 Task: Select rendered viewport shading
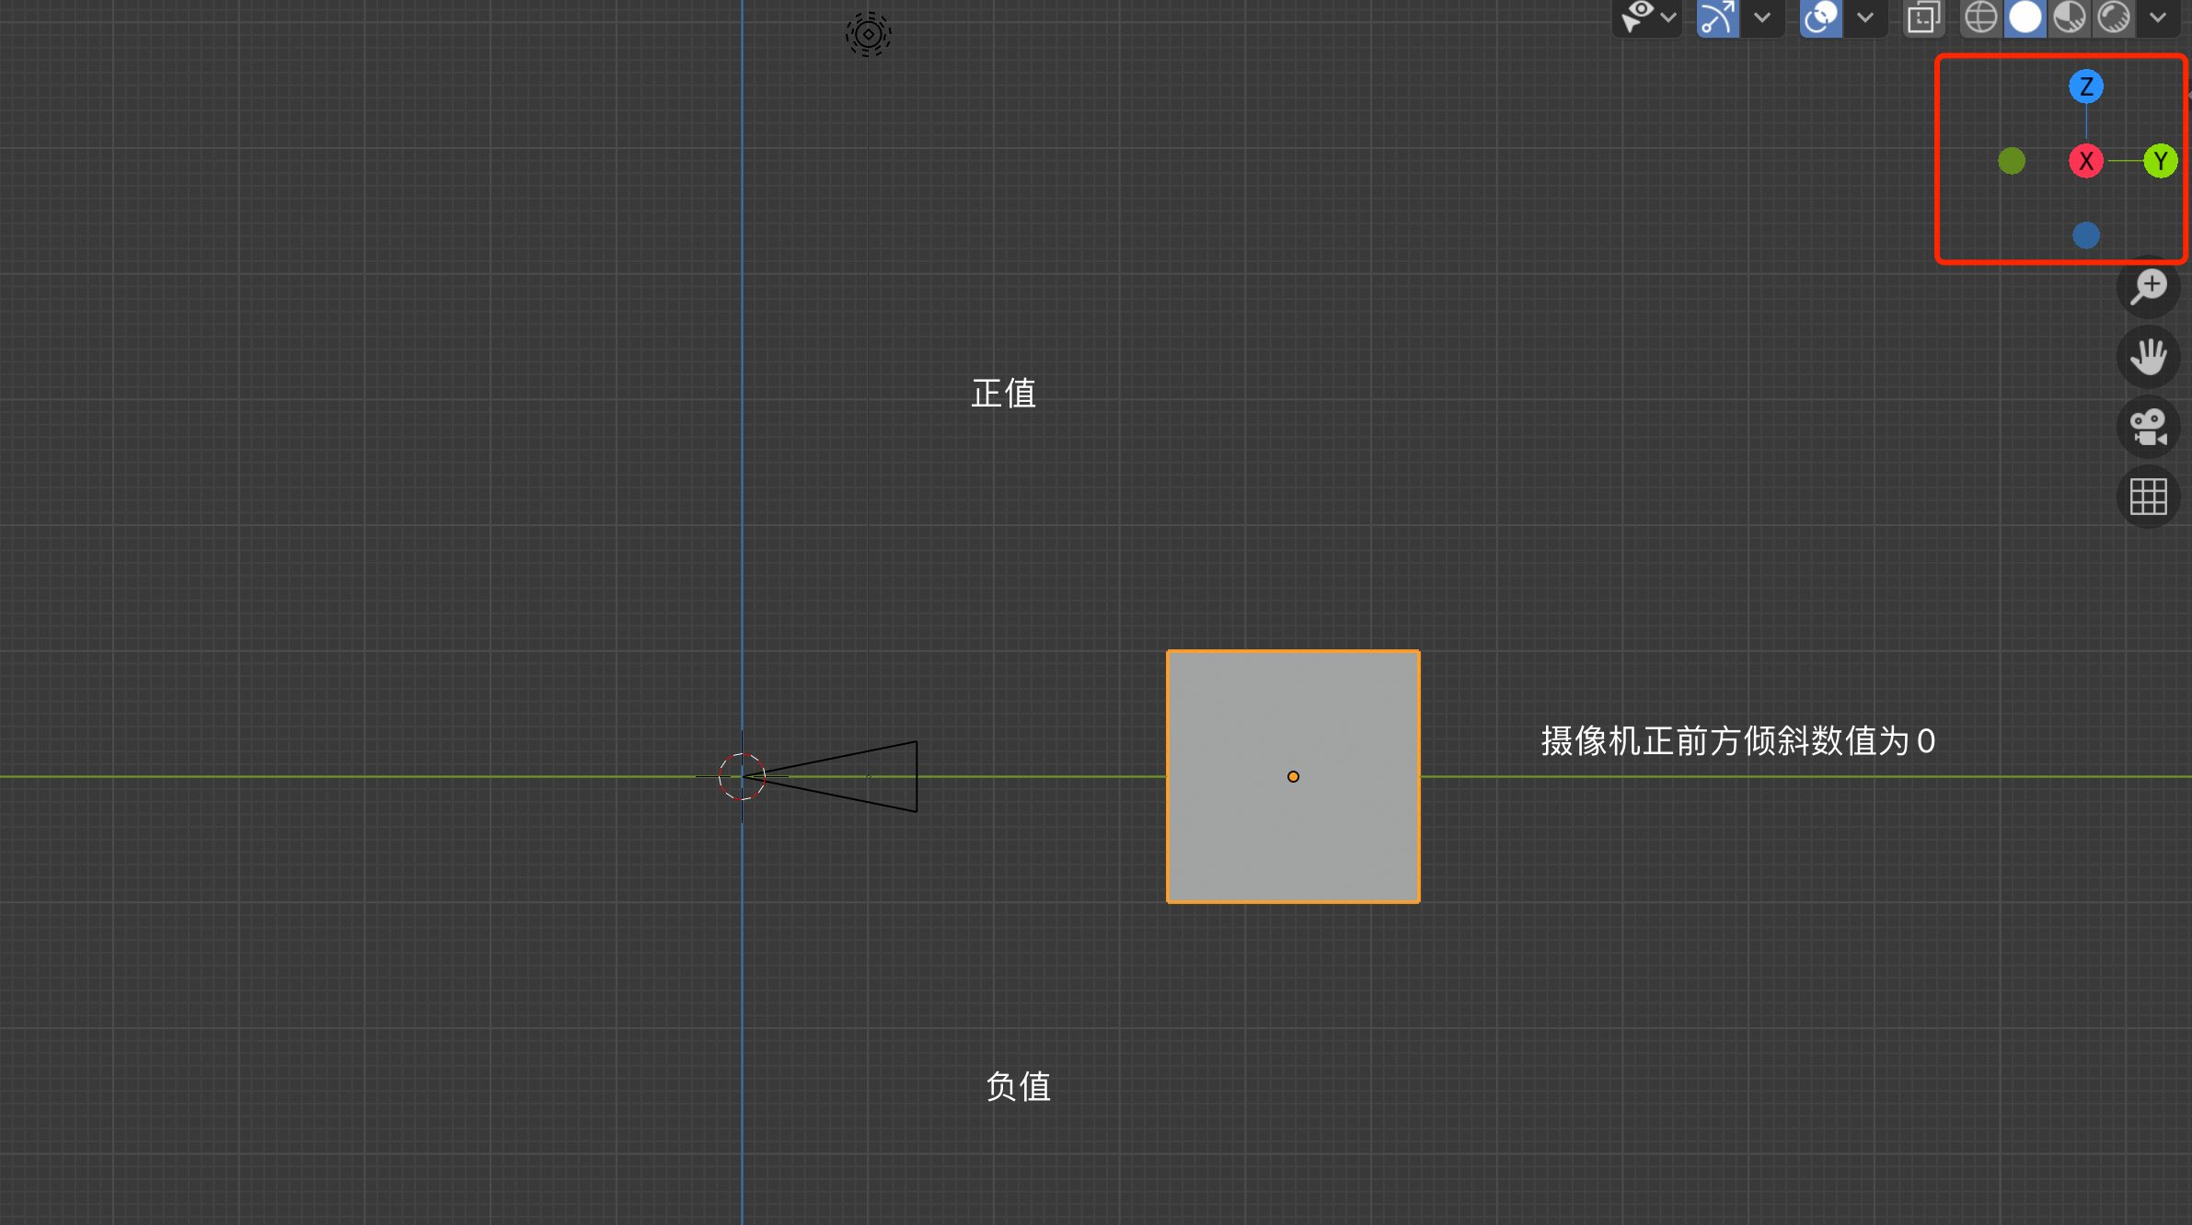tap(2114, 17)
